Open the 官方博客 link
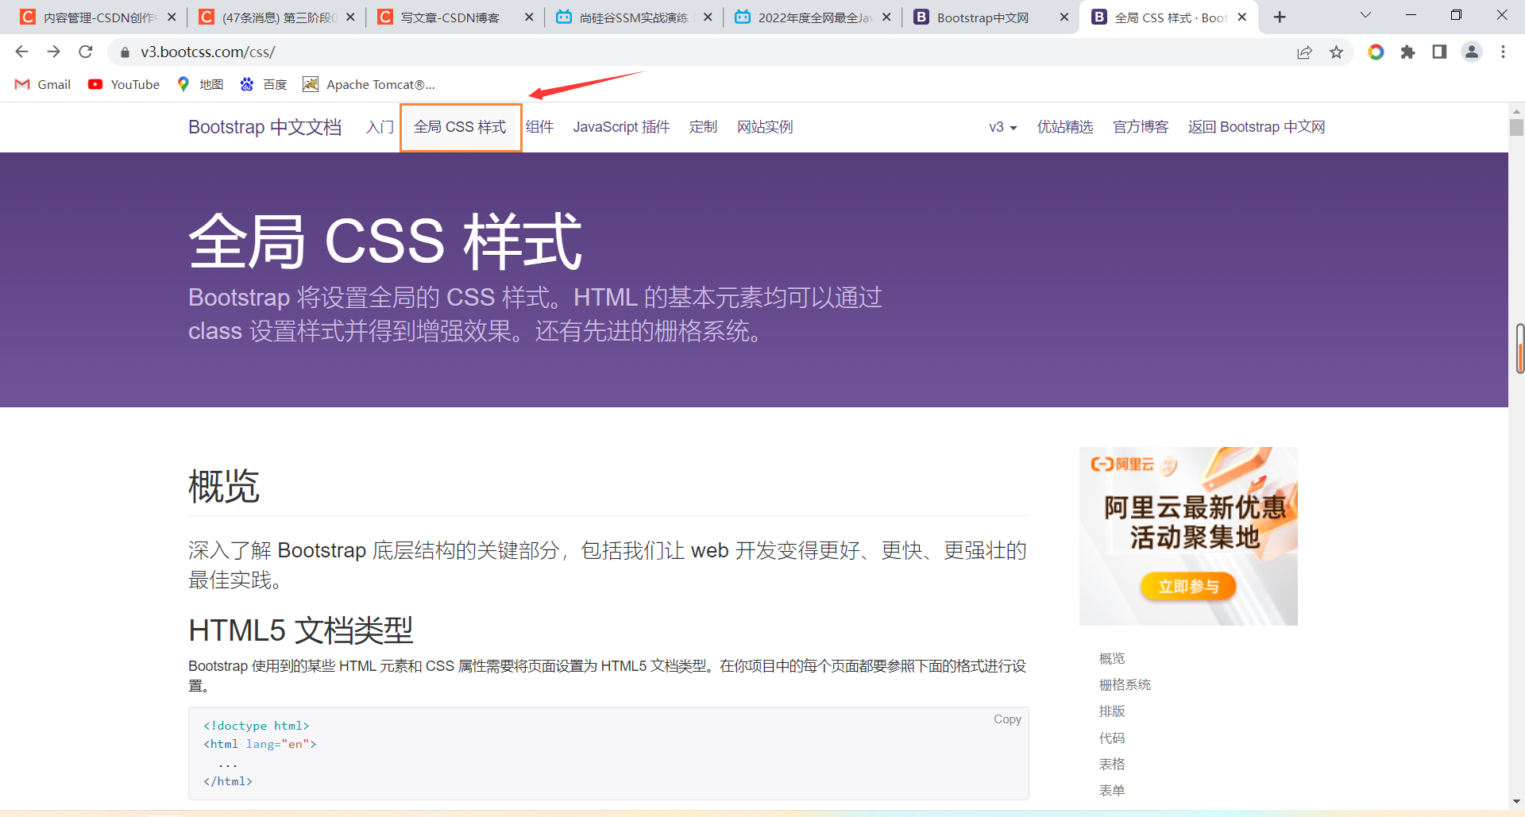 point(1141,127)
